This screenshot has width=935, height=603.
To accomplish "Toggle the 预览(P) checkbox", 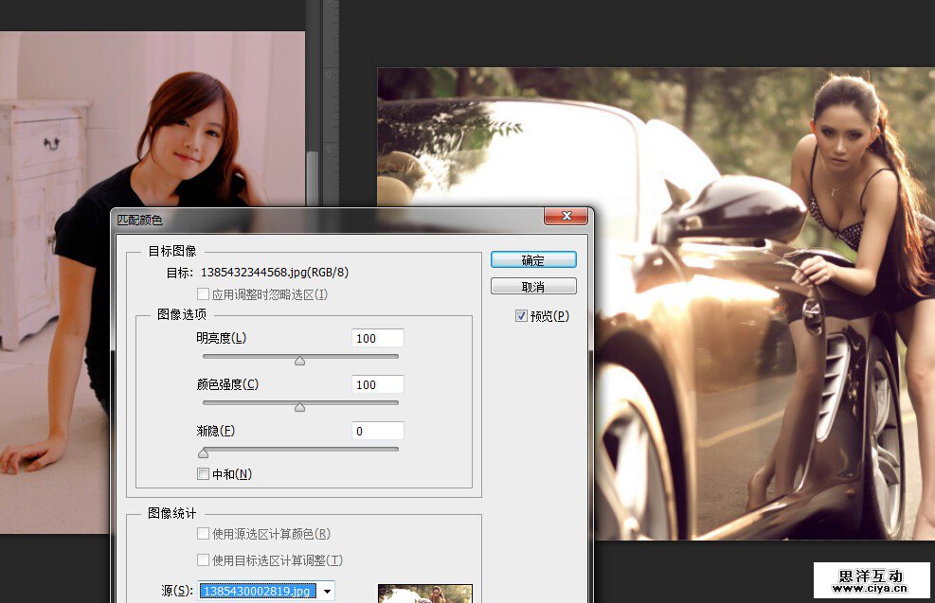I will pyautogui.click(x=521, y=316).
